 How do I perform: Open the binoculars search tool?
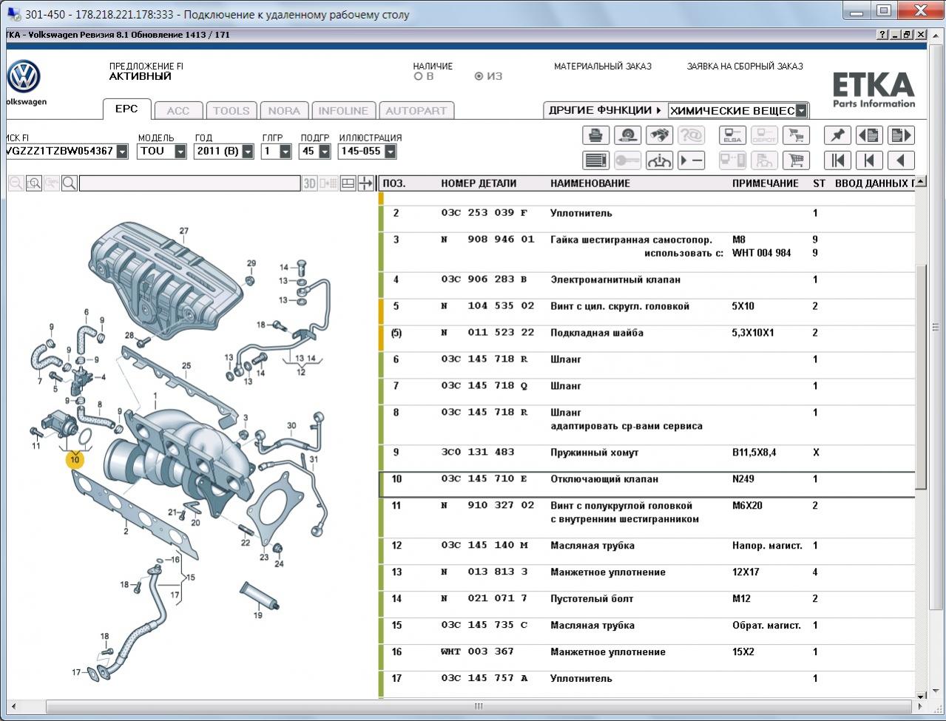(659, 135)
